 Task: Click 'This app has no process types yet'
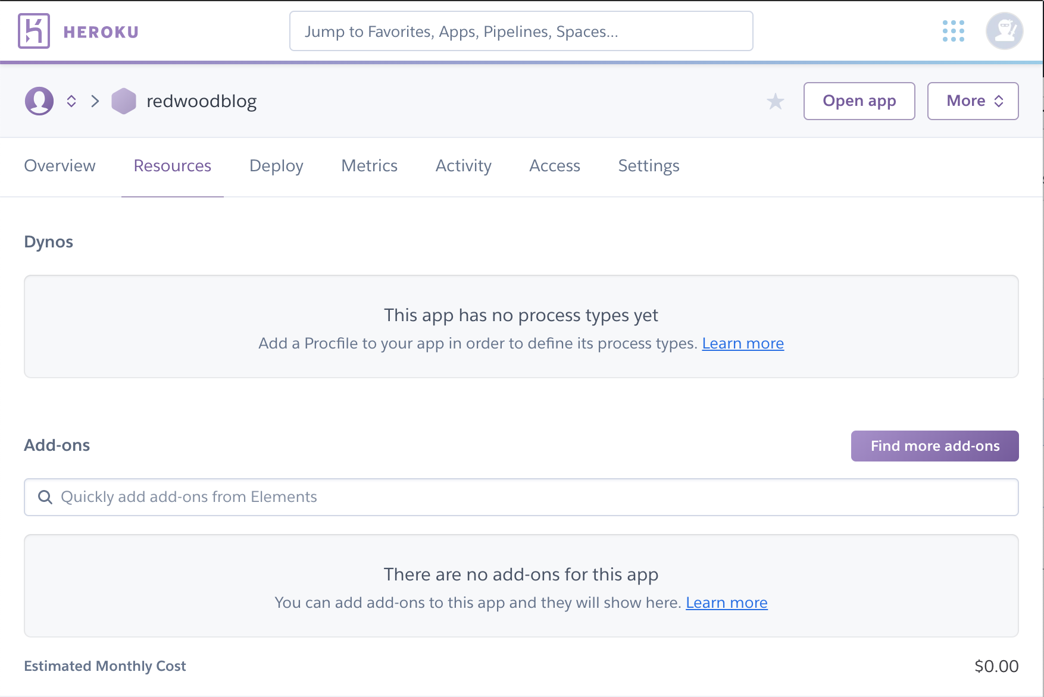tap(521, 315)
